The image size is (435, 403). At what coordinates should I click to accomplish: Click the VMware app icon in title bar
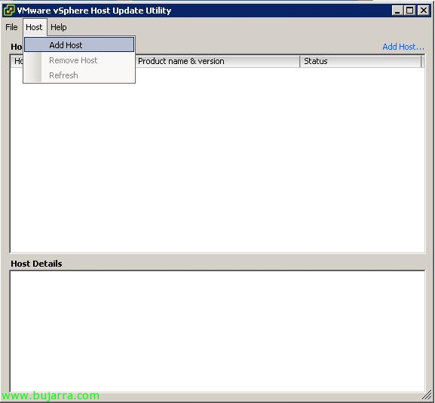[x=9, y=11]
